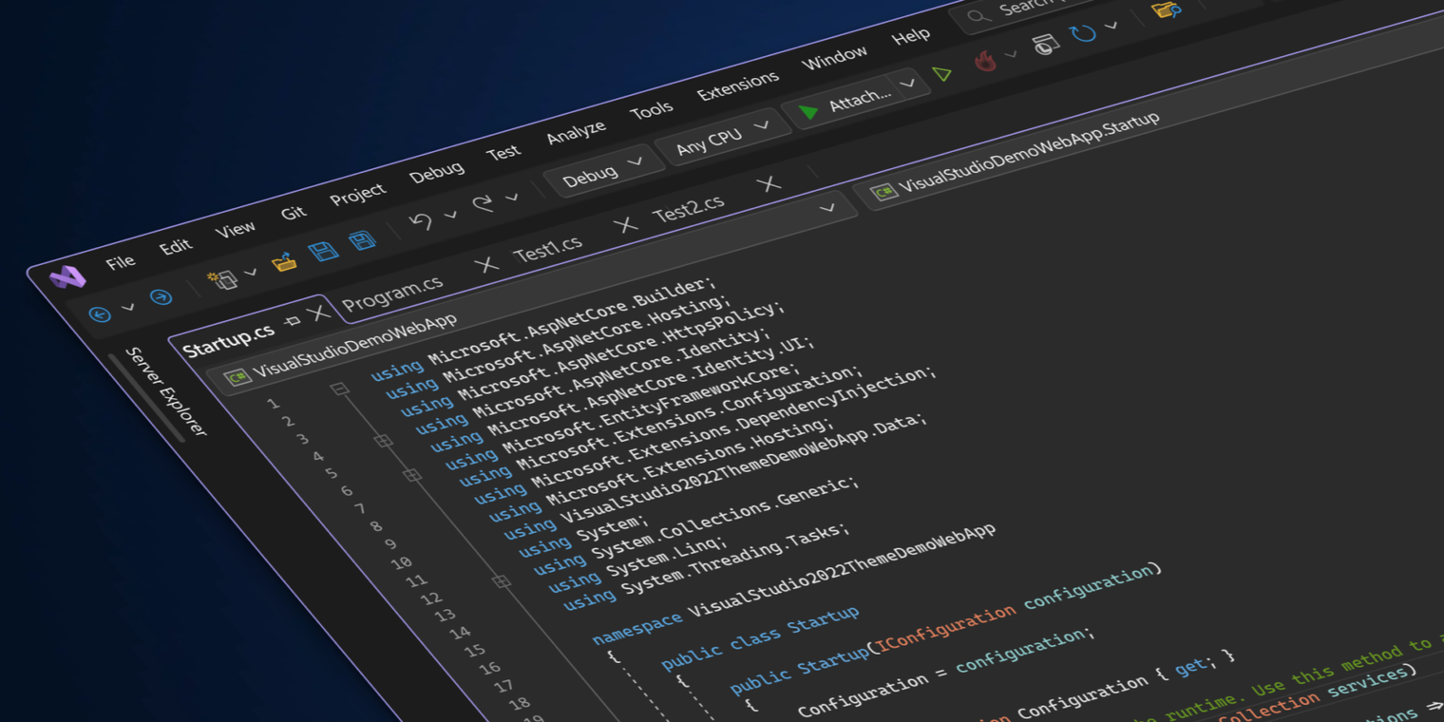Switch to the Startup.cs tab

pos(229,340)
